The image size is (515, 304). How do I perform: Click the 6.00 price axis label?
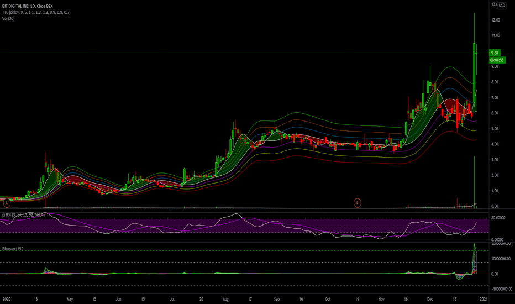tap(495, 113)
